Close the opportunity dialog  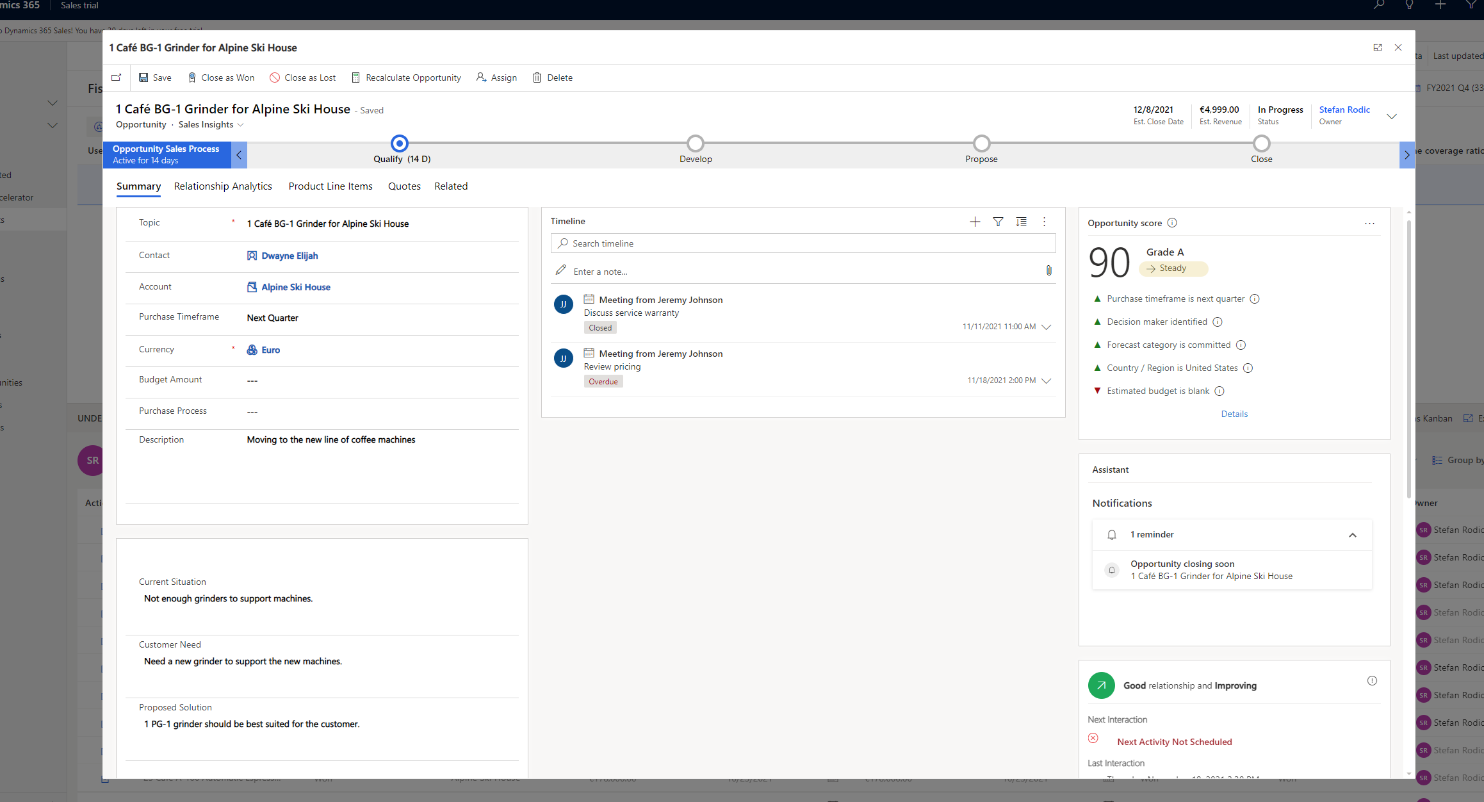click(1398, 47)
